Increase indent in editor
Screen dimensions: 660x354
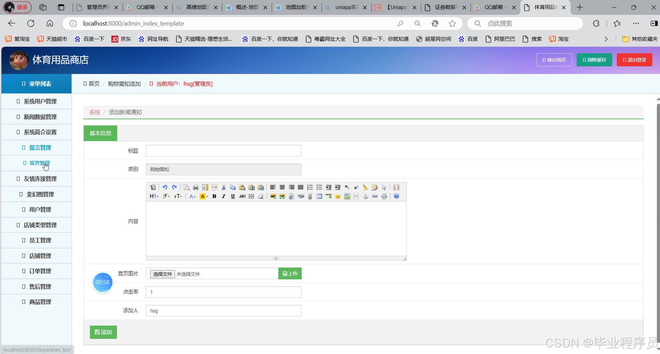(x=329, y=187)
